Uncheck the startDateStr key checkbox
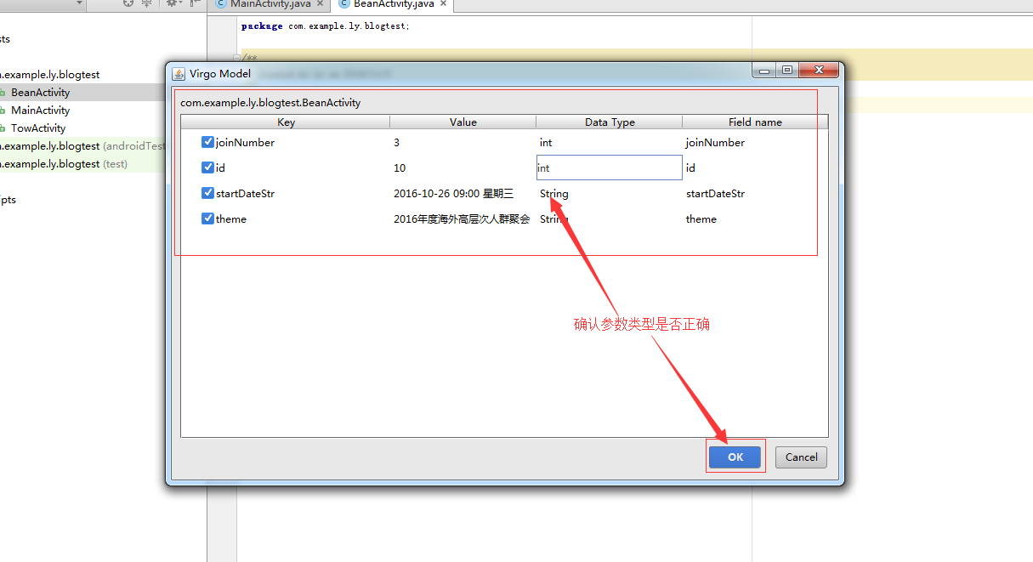 (207, 193)
